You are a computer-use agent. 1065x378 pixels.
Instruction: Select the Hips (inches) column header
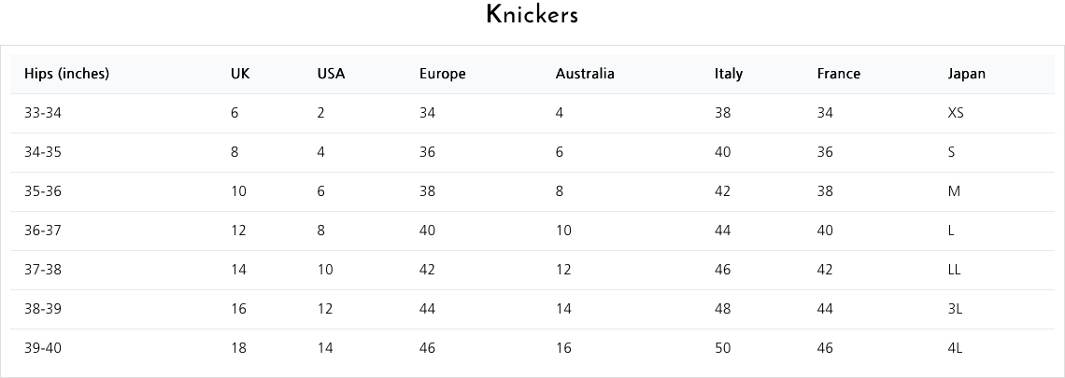point(66,74)
